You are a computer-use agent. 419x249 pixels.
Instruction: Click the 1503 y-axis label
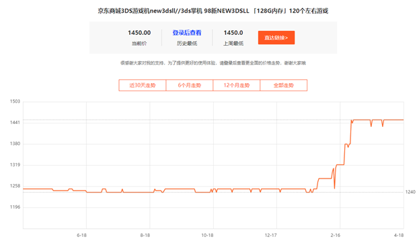pos(15,101)
